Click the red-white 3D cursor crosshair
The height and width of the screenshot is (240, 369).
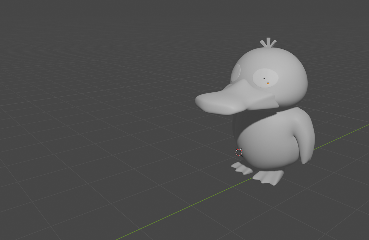click(239, 152)
